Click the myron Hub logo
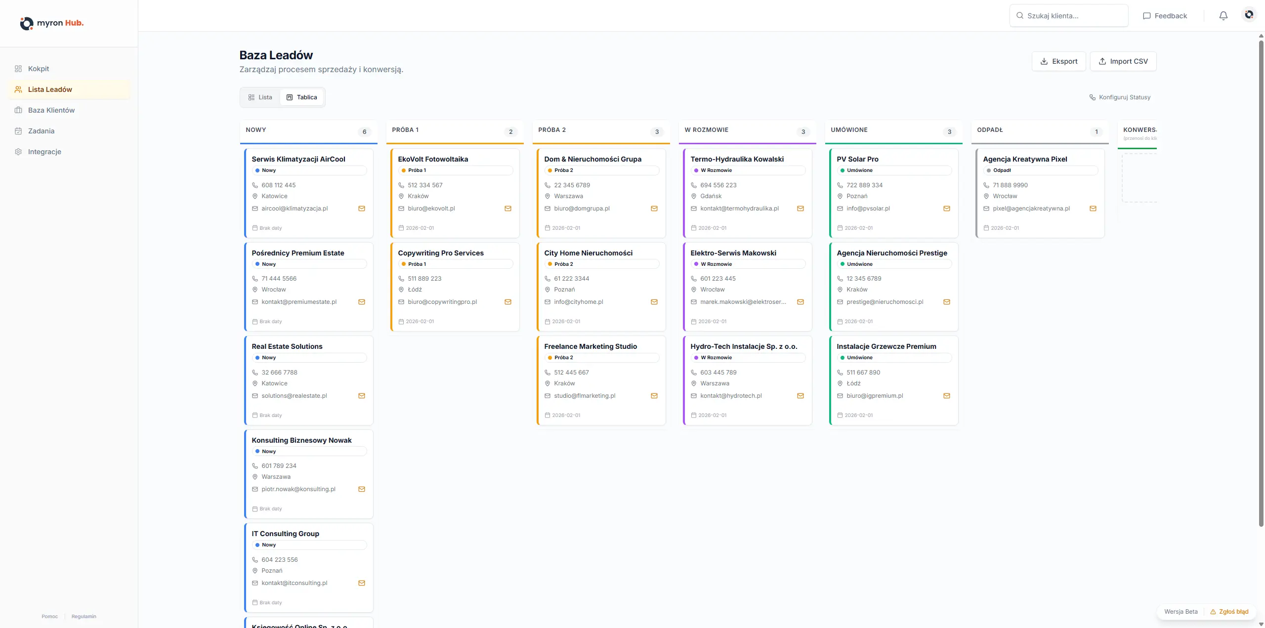The width and height of the screenshot is (1265, 628). point(51,23)
